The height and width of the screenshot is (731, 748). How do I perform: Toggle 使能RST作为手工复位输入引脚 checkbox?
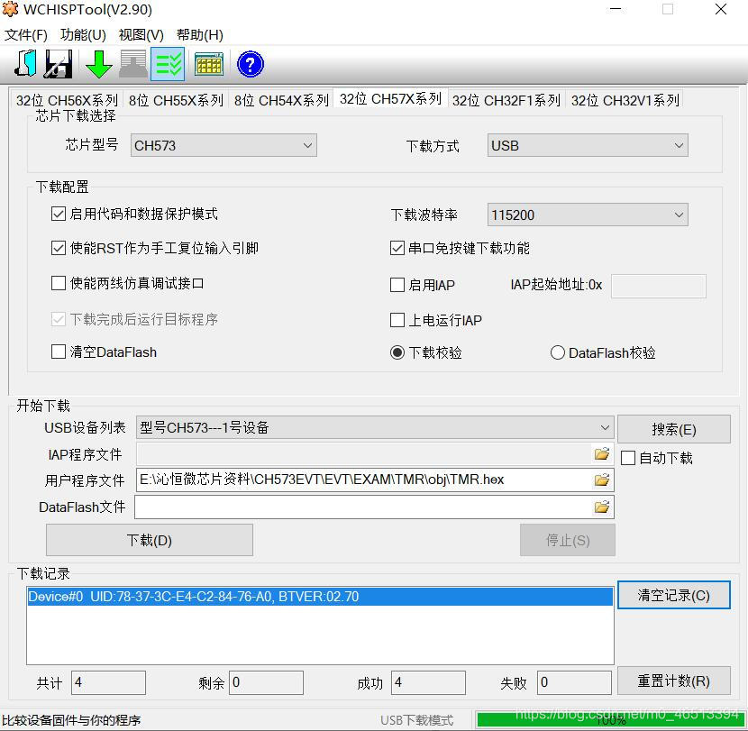pyautogui.click(x=59, y=248)
